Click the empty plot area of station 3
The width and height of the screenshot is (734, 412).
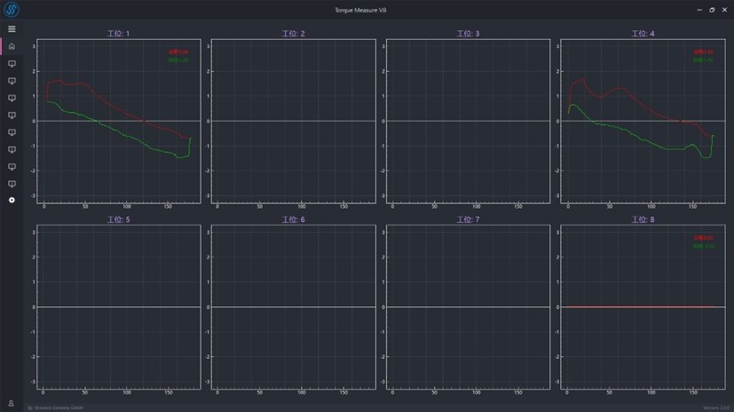tap(468, 122)
